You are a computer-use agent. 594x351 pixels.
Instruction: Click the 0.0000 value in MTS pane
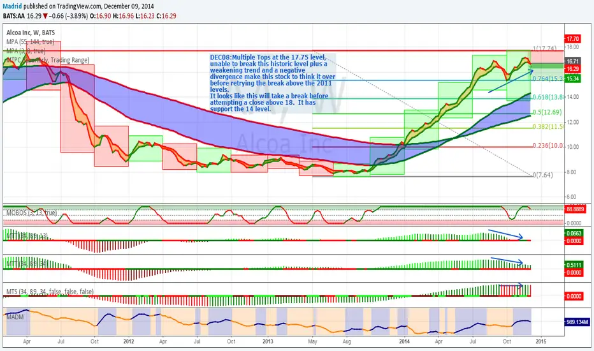click(x=574, y=296)
